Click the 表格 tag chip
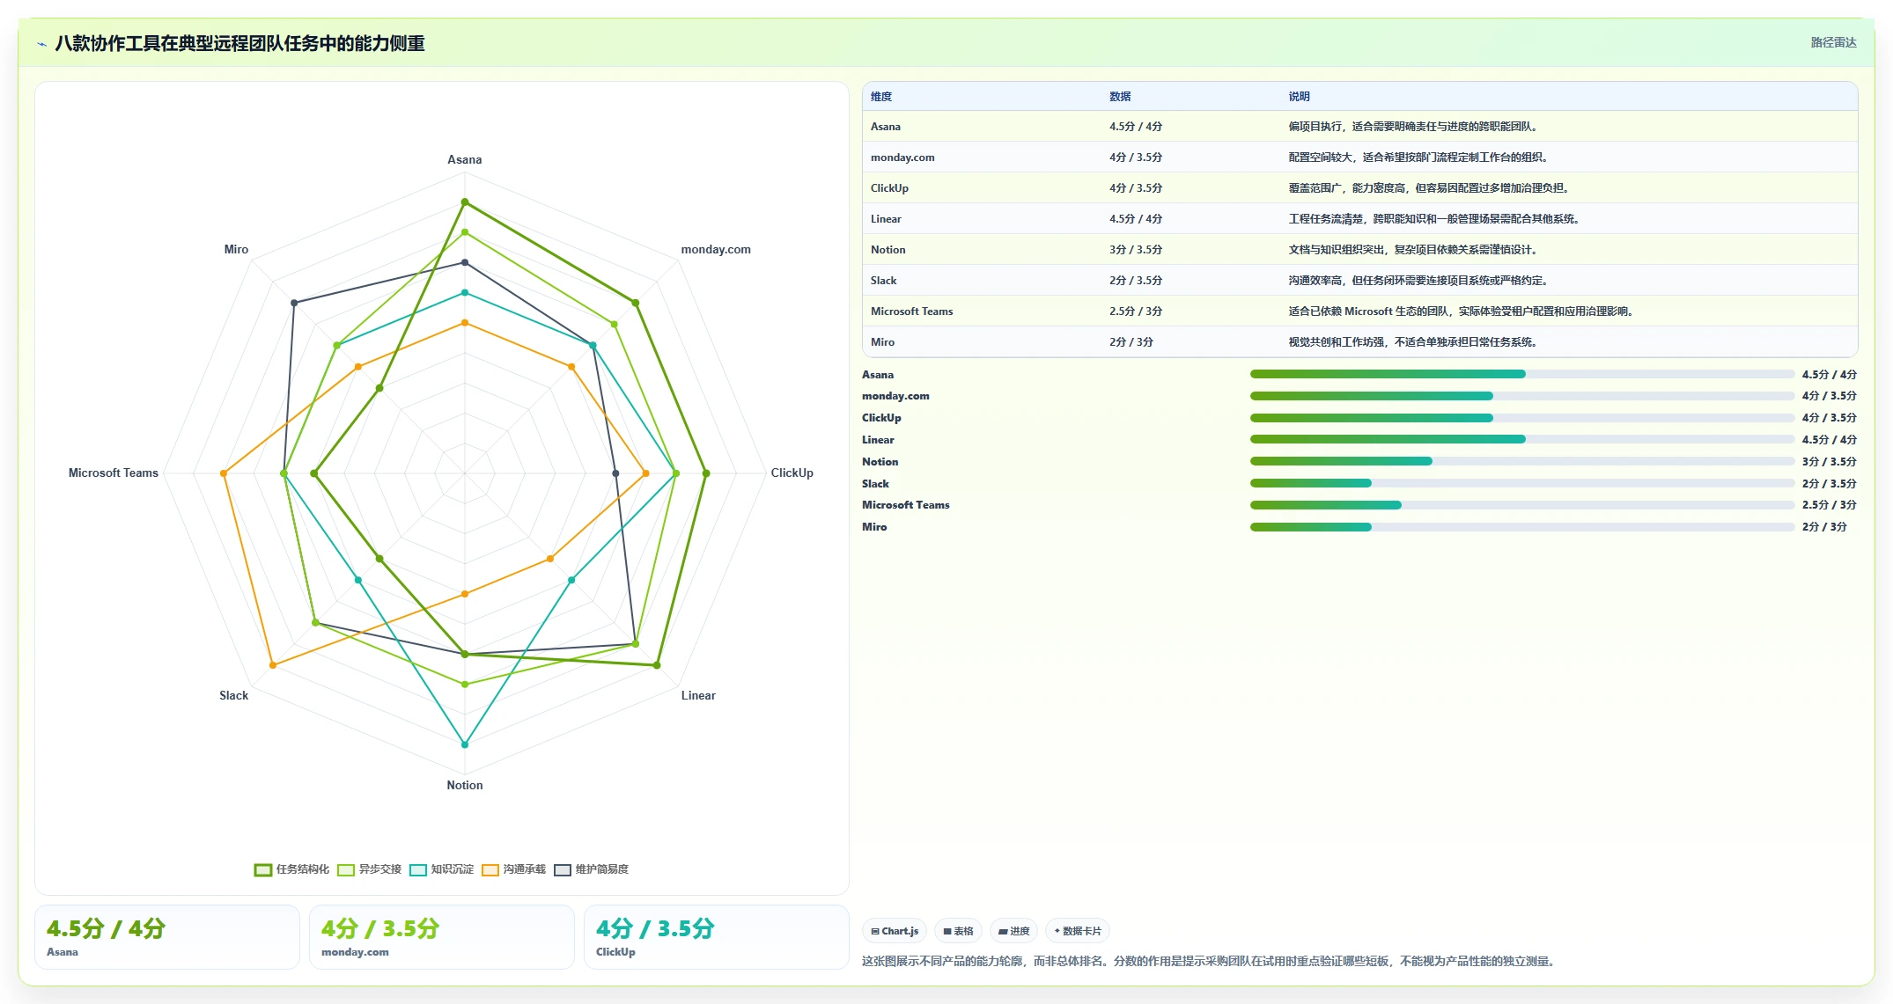Image resolution: width=1893 pixels, height=1004 pixels. point(958,931)
